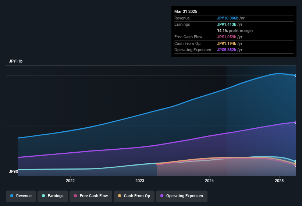Toggle the Cash From Op legend button
This screenshot has height=206, width=302.
click(x=134, y=196)
